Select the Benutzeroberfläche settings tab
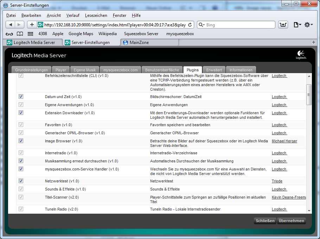 (162, 70)
